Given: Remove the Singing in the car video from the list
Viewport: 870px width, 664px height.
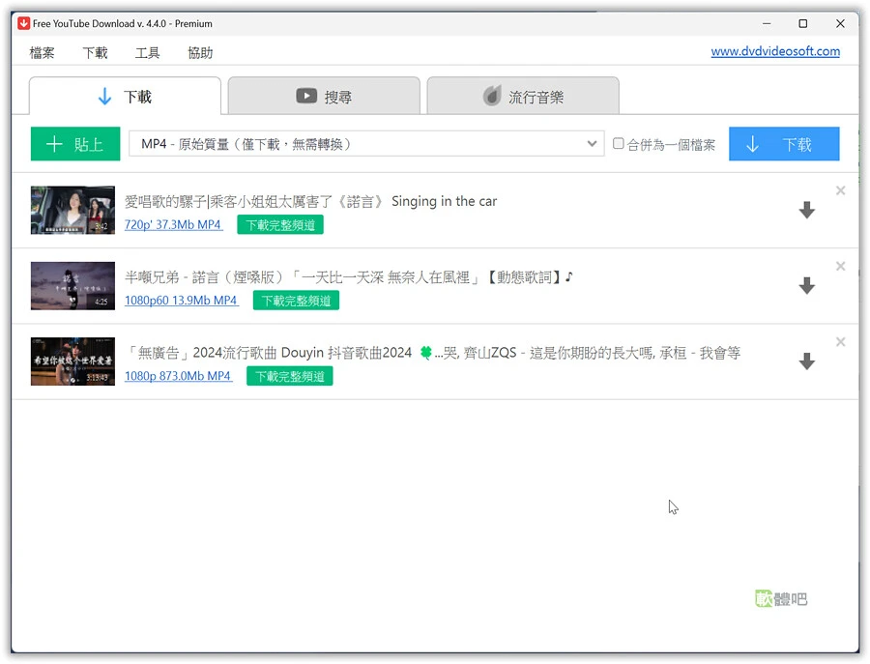Looking at the screenshot, I should pos(841,190).
